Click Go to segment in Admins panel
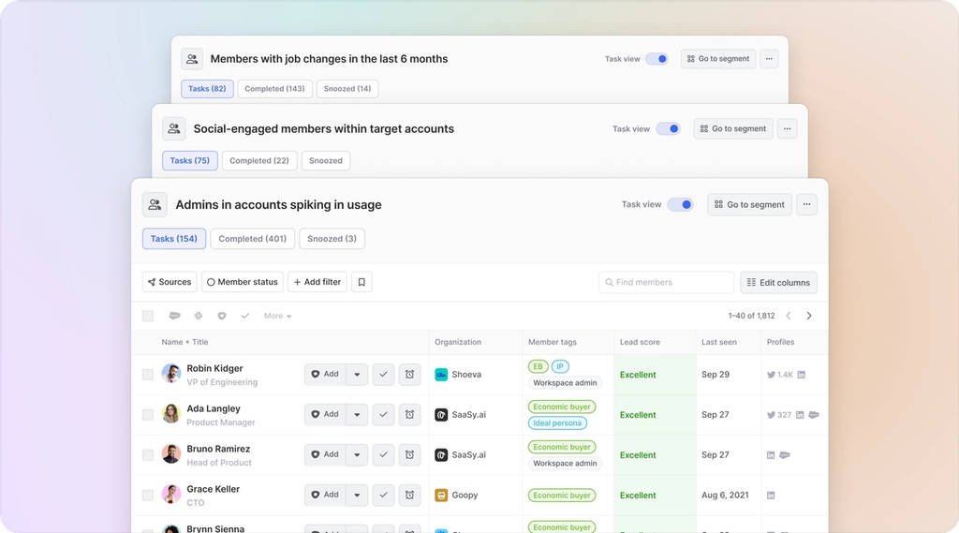Screen dimensions: 959x533 pos(750,204)
